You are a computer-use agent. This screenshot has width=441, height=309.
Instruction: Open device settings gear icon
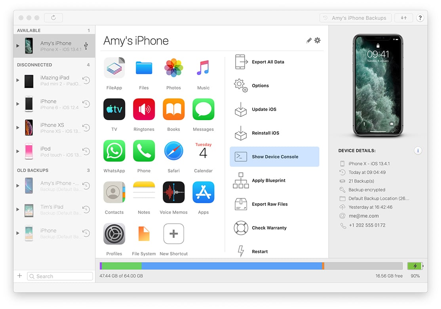[317, 40]
